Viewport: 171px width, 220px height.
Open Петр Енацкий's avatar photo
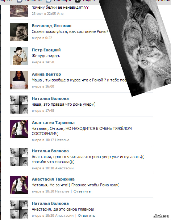point(19,56)
